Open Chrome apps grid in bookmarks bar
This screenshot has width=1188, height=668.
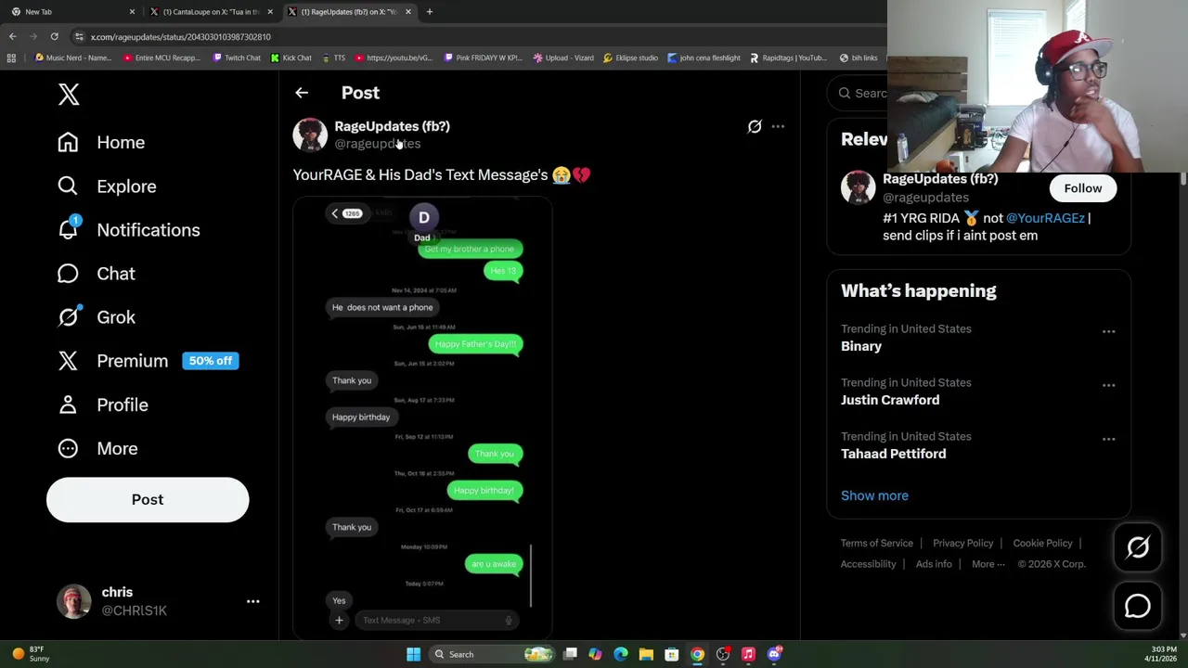point(11,58)
